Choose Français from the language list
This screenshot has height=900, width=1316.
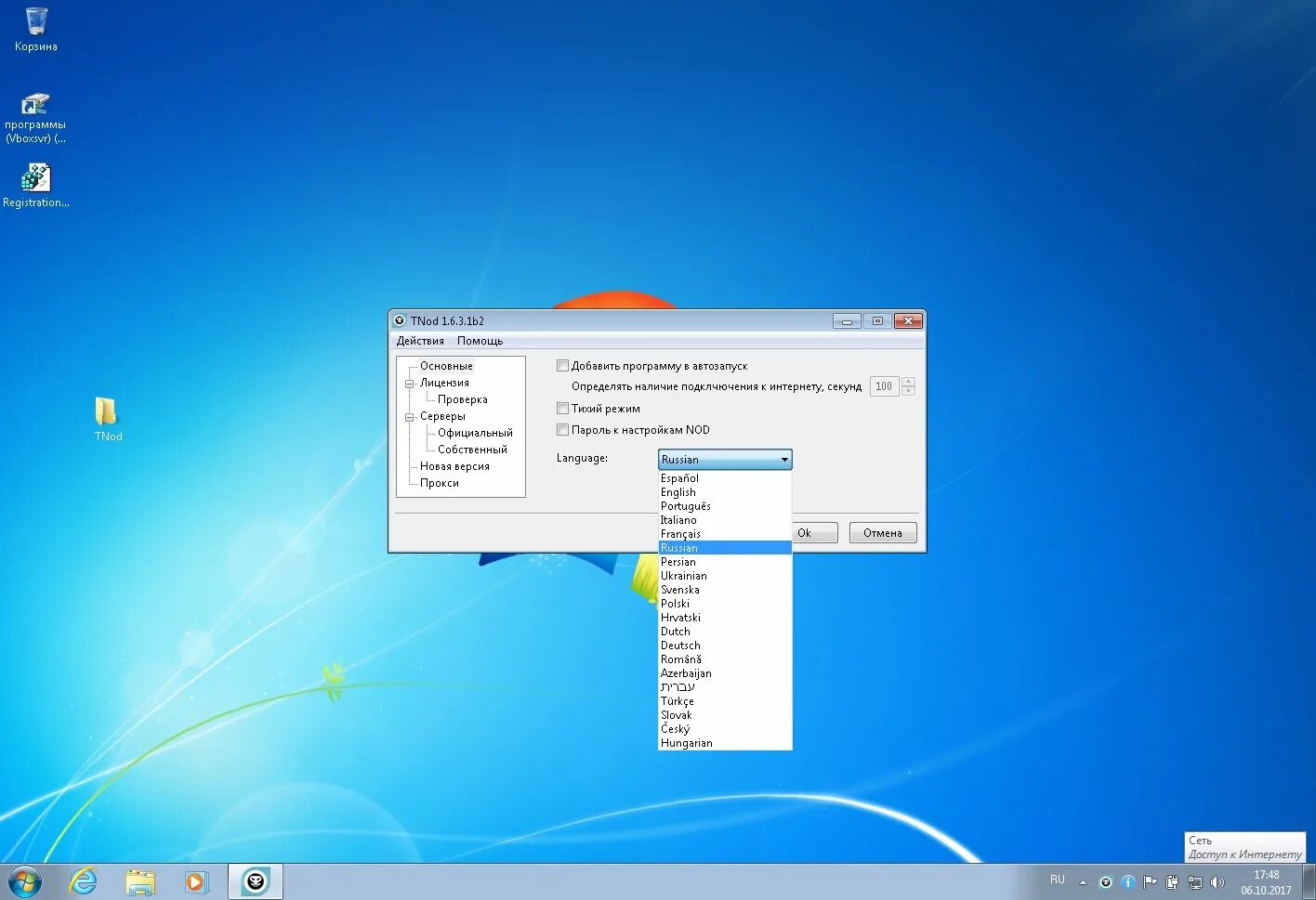(x=725, y=534)
